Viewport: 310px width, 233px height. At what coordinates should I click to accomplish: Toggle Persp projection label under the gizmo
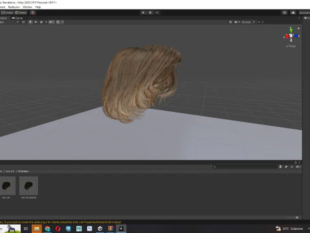coord(291,46)
